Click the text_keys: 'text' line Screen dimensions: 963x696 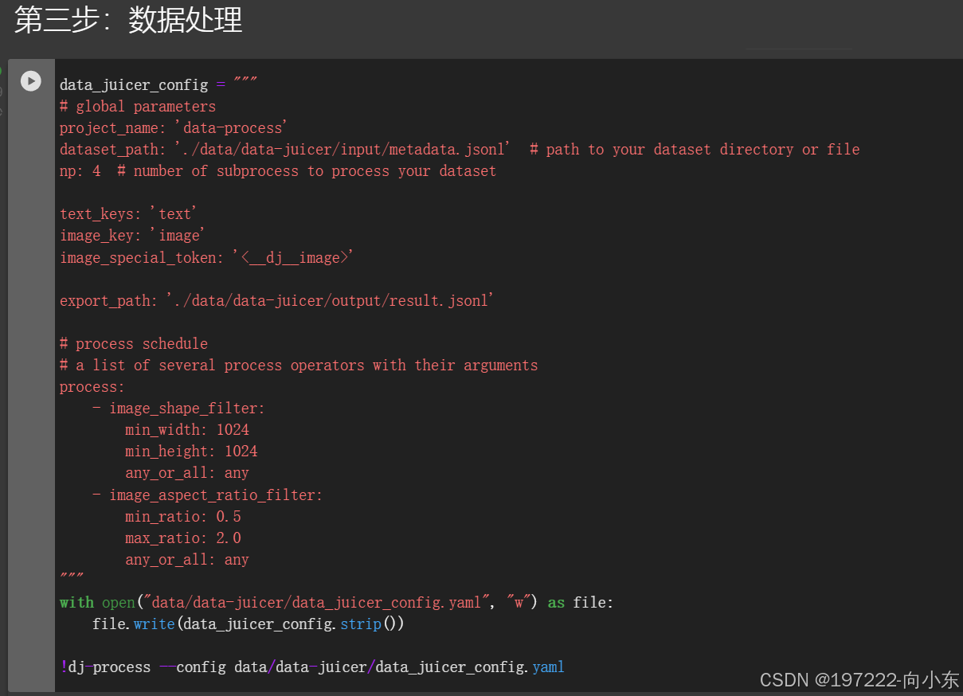(x=127, y=213)
